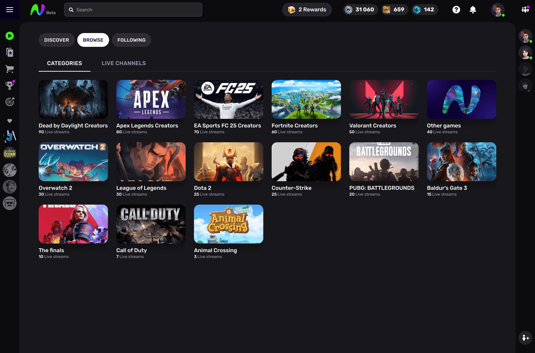Open fourth offline friend avatar
The width and height of the screenshot is (535, 353).
525,85
